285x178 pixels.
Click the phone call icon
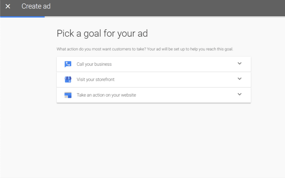tap(68, 64)
